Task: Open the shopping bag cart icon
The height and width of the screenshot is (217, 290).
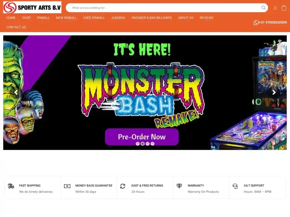Action: (284, 8)
